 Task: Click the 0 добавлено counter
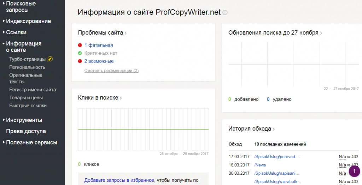(243, 100)
